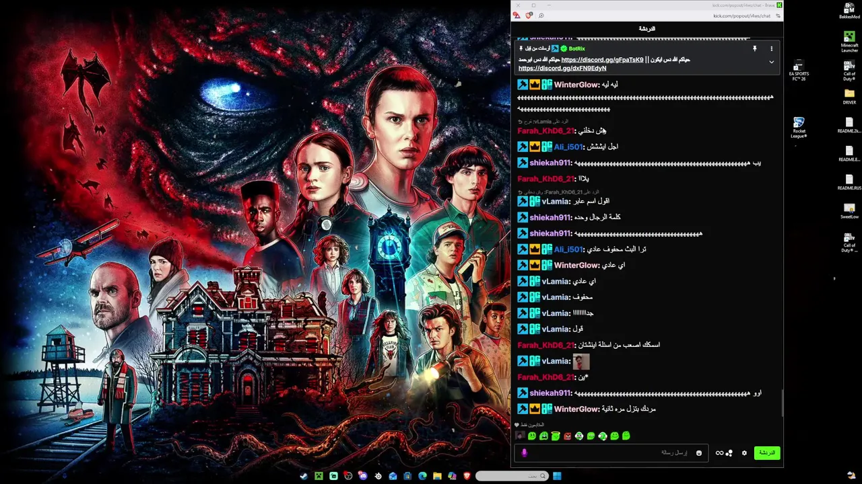This screenshot has height=484, width=862.
Task: Click the Brave Shields icon in address bar
Action: tap(529, 15)
